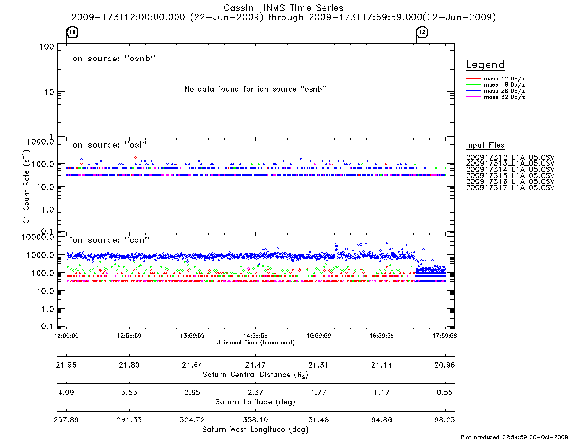Select the 'mass 32 Da/z' legend label
The width and height of the screenshot is (568, 439).
point(504,97)
